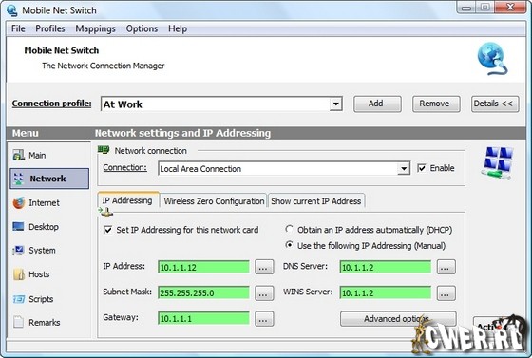Toggle the Enable connection checkbox
Screen dimensions: 532x358
(422, 168)
